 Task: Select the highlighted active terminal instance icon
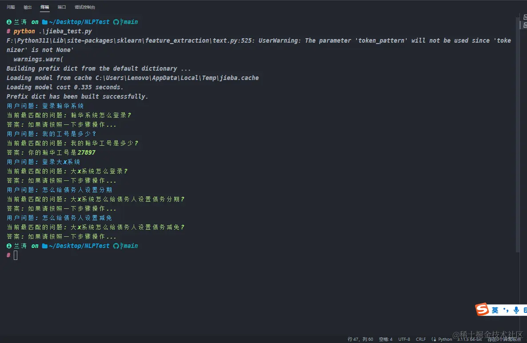coord(525,25)
